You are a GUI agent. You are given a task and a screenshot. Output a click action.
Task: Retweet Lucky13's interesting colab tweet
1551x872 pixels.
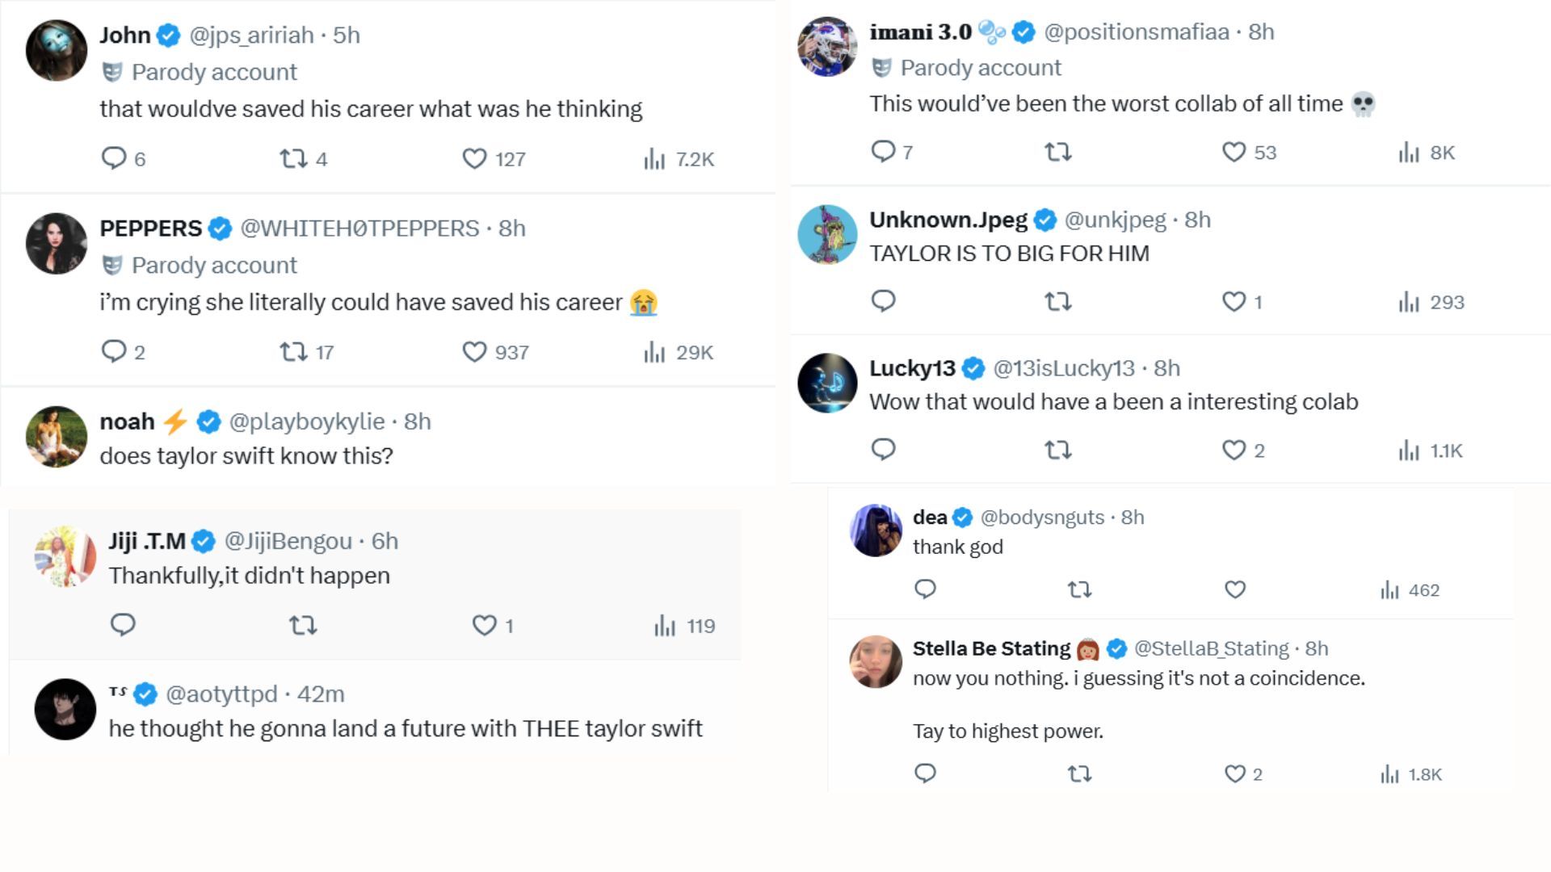[x=1057, y=450]
